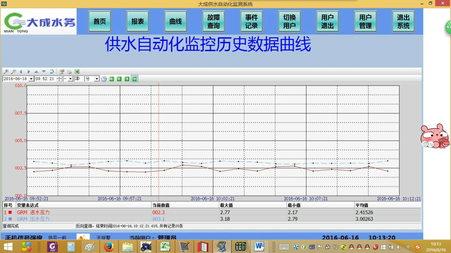The width and height of the screenshot is (451, 253).
Task: Jump to first record green arrow
Action: tap(112, 79)
